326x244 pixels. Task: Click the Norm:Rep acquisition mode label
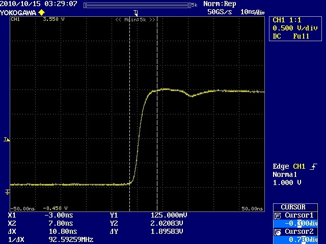coord(220,4)
